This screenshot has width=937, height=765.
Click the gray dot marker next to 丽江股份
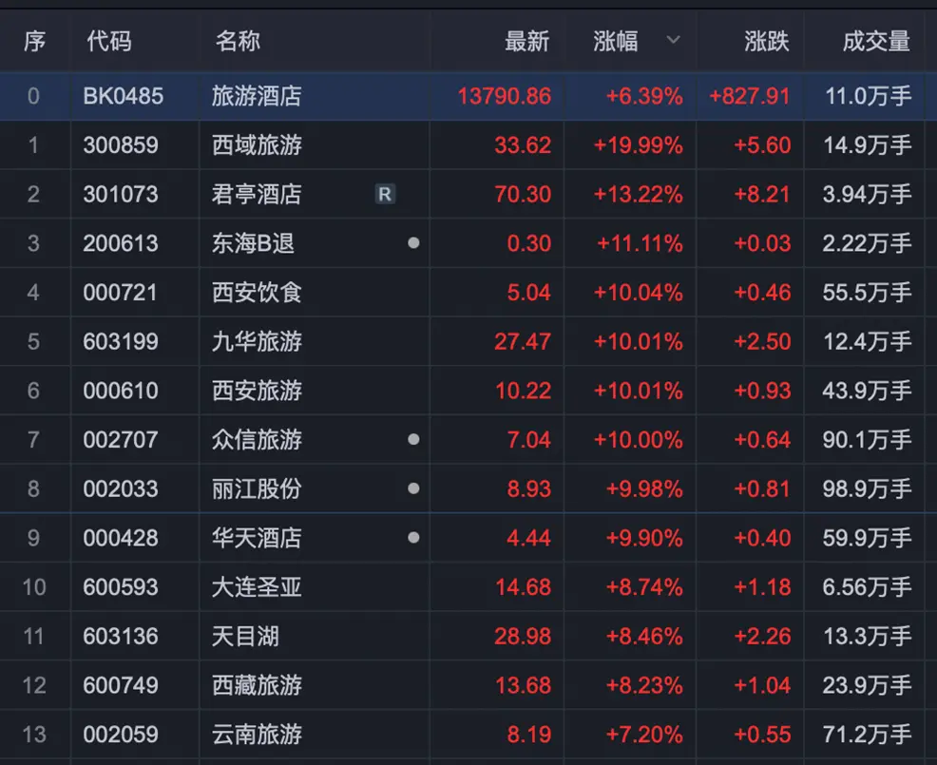point(413,488)
